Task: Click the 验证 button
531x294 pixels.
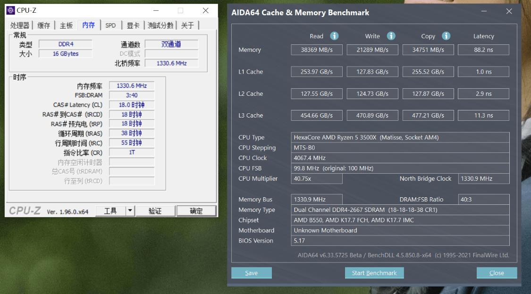Action: (x=156, y=210)
